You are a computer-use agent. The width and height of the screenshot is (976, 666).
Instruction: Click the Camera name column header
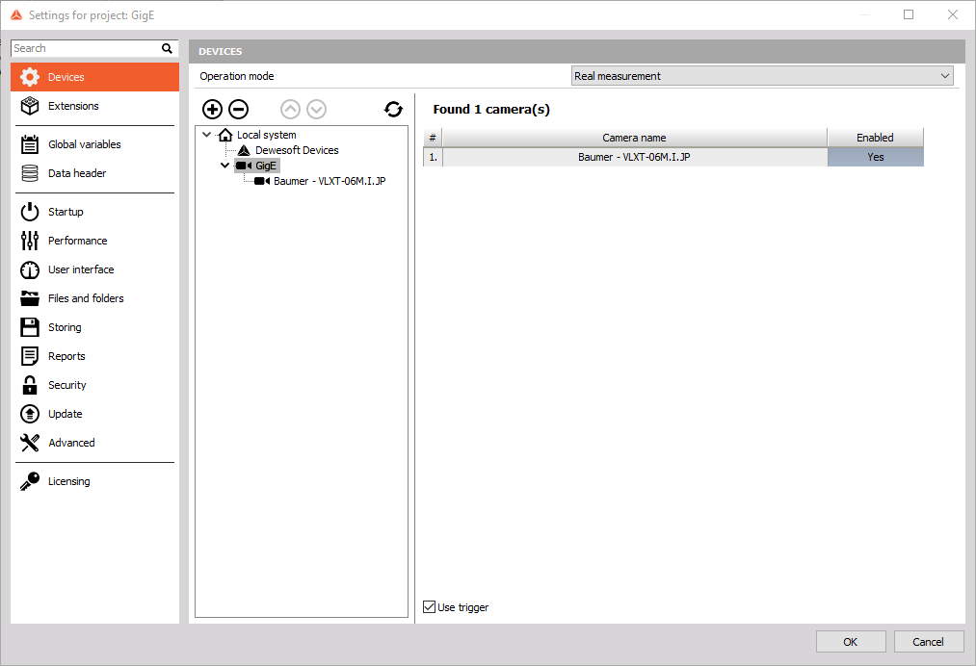coord(634,138)
